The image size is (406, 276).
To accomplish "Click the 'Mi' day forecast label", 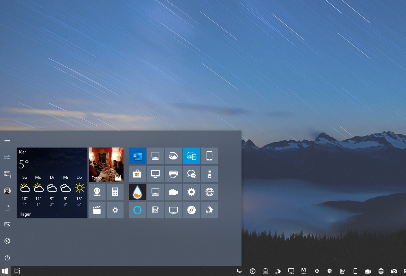I will (66, 177).
